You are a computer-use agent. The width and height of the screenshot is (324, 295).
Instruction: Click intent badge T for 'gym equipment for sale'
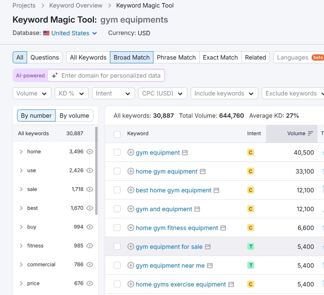(x=250, y=246)
